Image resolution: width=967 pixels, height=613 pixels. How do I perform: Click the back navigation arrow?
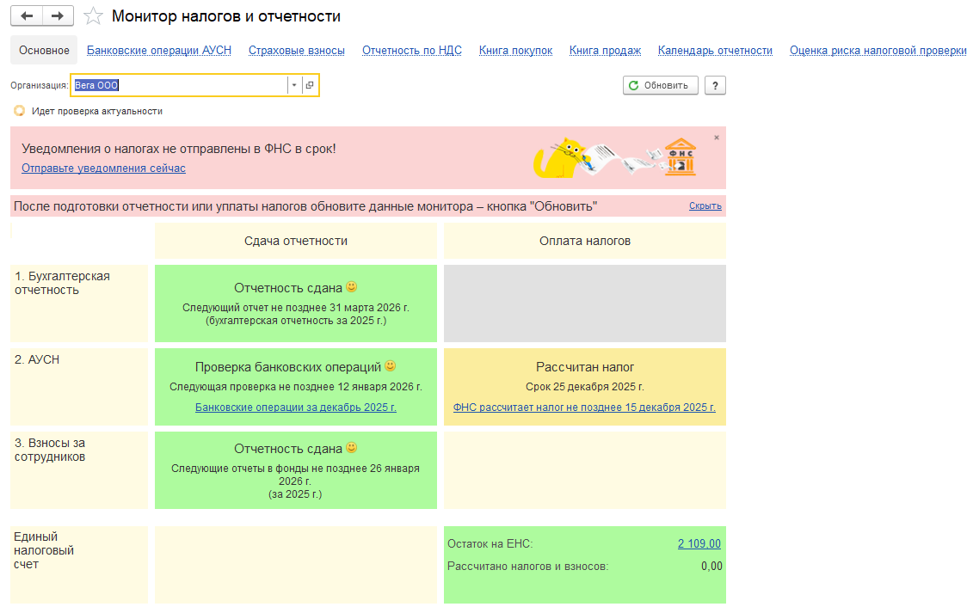pyautogui.click(x=26, y=15)
